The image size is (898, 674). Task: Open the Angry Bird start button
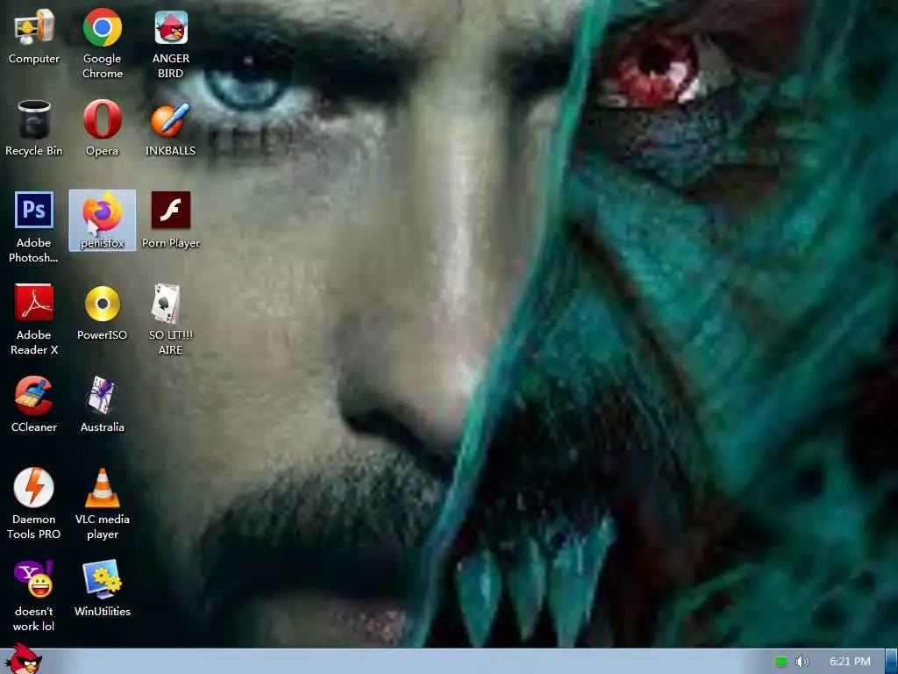23,659
